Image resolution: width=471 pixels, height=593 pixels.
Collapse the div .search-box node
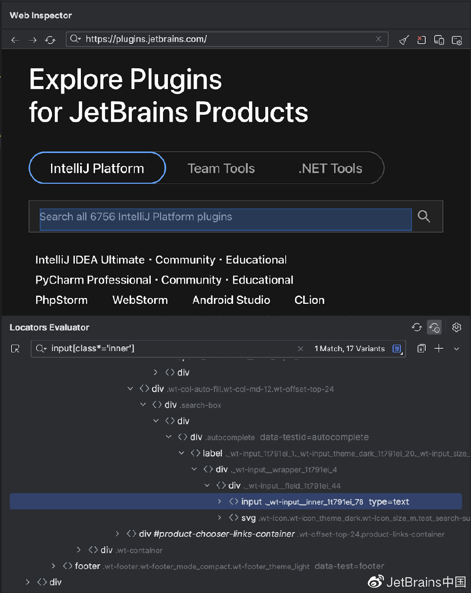(x=143, y=405)
